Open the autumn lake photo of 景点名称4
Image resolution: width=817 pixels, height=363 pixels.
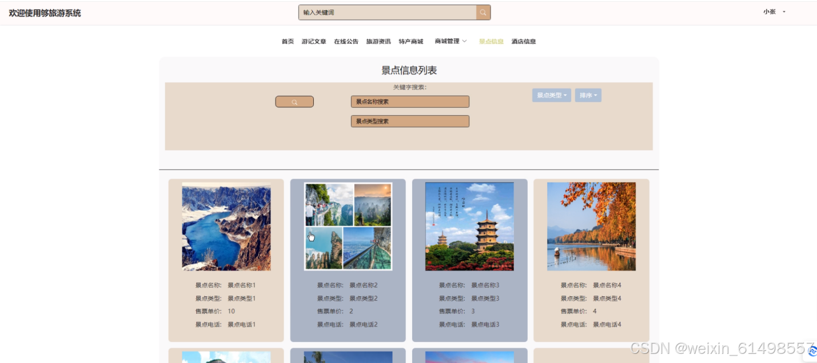coord(591,227)
